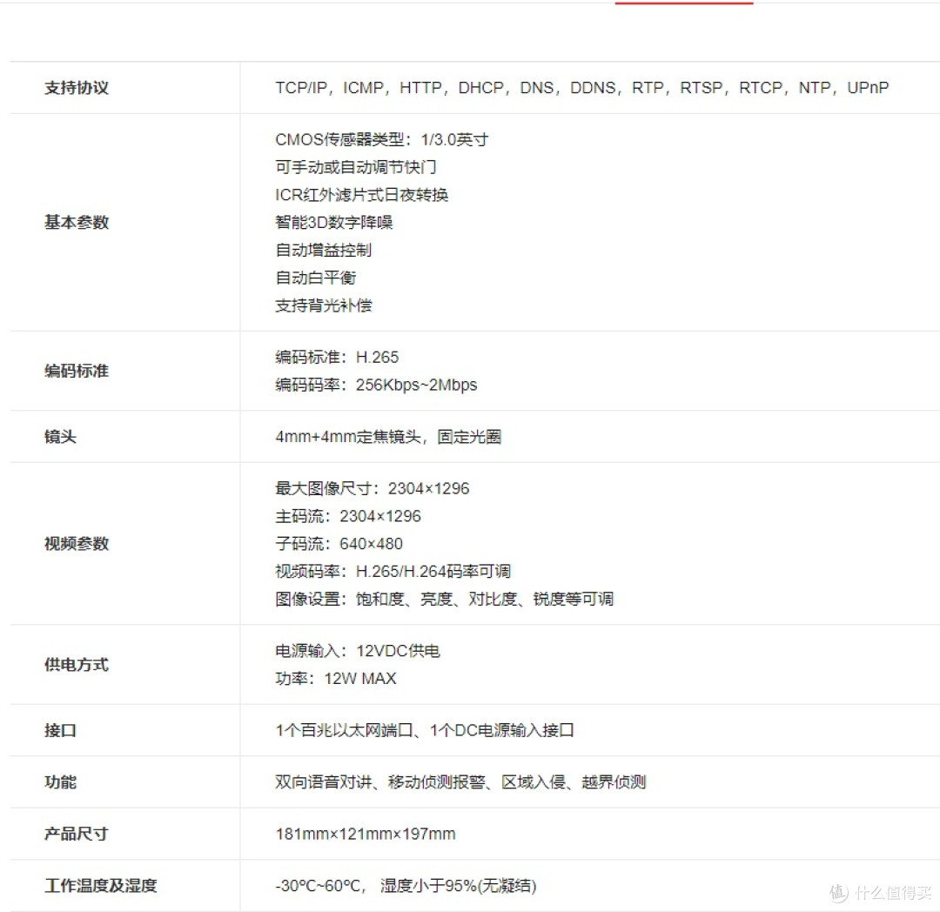The height and width of the screenshot is (912, 940).
Task: Click the 自动白平衡 line
Action: (x=315, y=278)
